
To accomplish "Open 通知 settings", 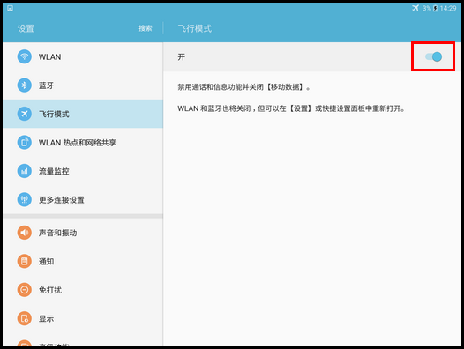I will pyautogui.click(x=83, y=261).
